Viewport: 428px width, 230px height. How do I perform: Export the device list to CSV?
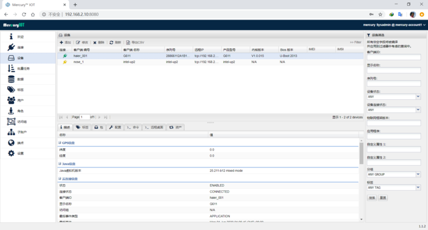(x=135, y=42)
